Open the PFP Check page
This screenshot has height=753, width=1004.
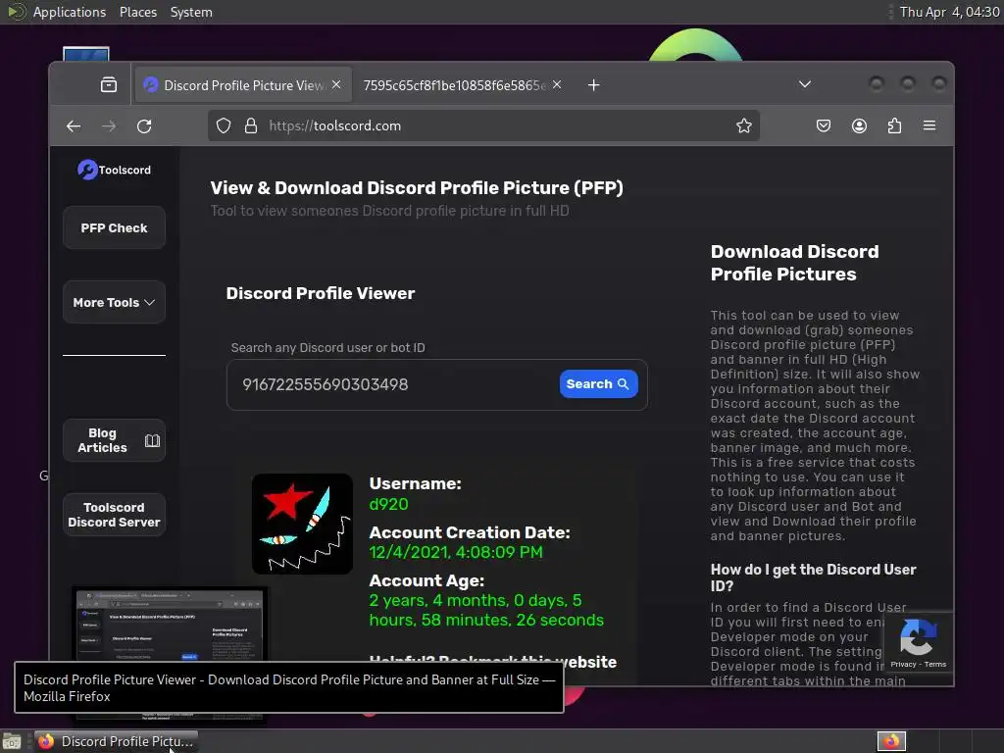coord(114,227)
